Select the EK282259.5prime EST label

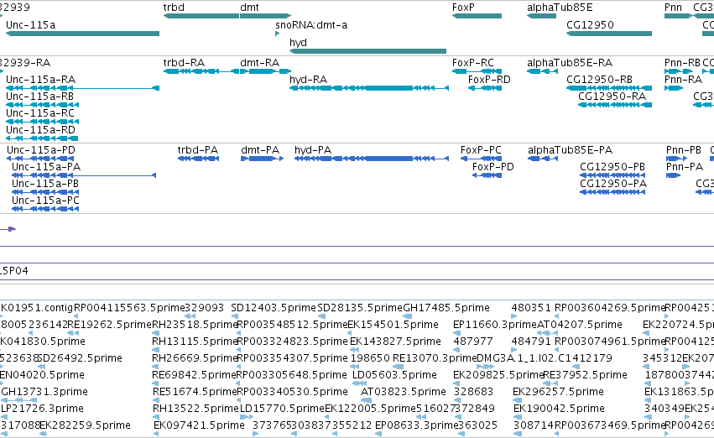point(85,425)
